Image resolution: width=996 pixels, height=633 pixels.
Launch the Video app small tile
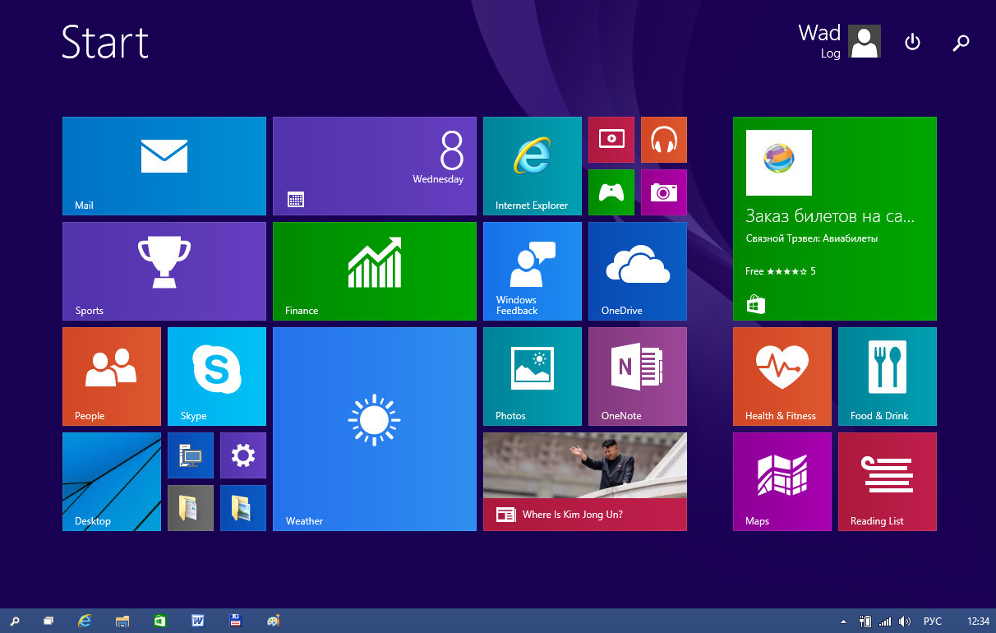tap(611, 139)
